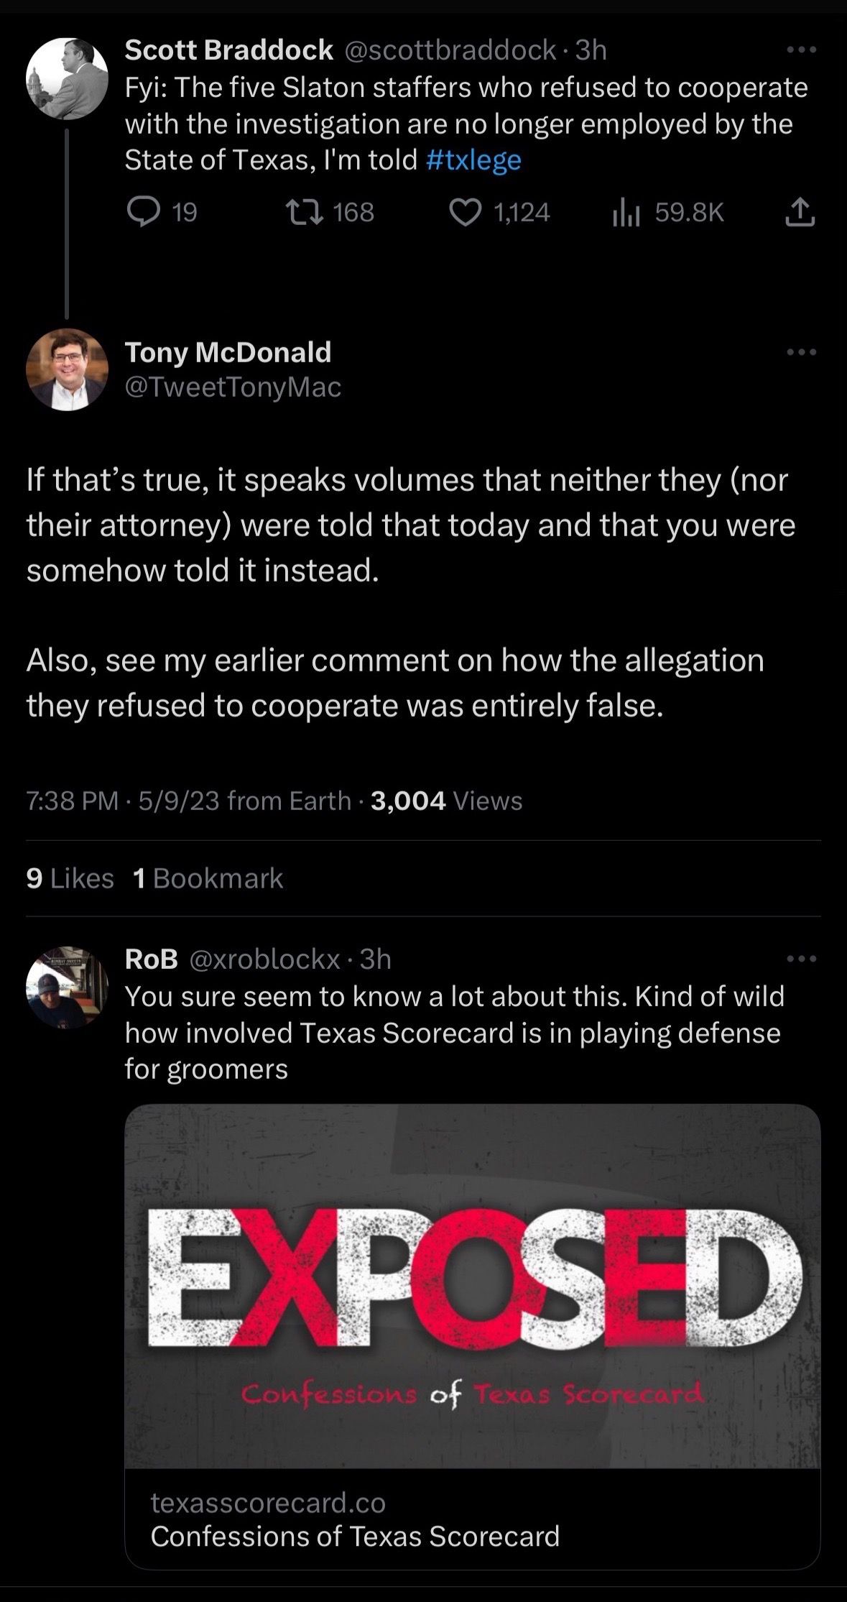Open the @TweetTonyMac handle
Image resolution: width=847 pixels, height=1602 pixels.
click(x=233, y=387)
